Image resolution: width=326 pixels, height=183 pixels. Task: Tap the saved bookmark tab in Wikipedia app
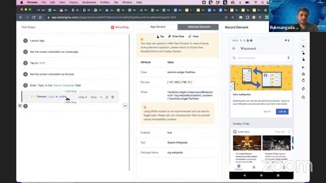click(x=254, y=167)
